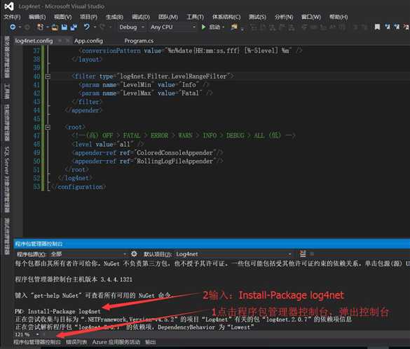This screenshot has width=410, height=349.
Task: Click the level value="all" code line
Action: click(x=108, y=144)
